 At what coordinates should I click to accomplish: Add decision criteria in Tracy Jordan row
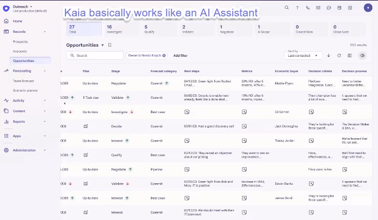(311, 141)
